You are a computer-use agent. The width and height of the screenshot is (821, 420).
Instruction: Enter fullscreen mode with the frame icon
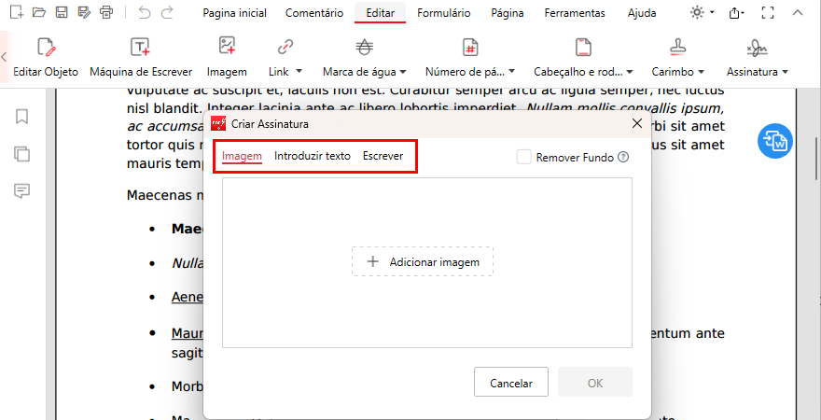coord(768,13)
